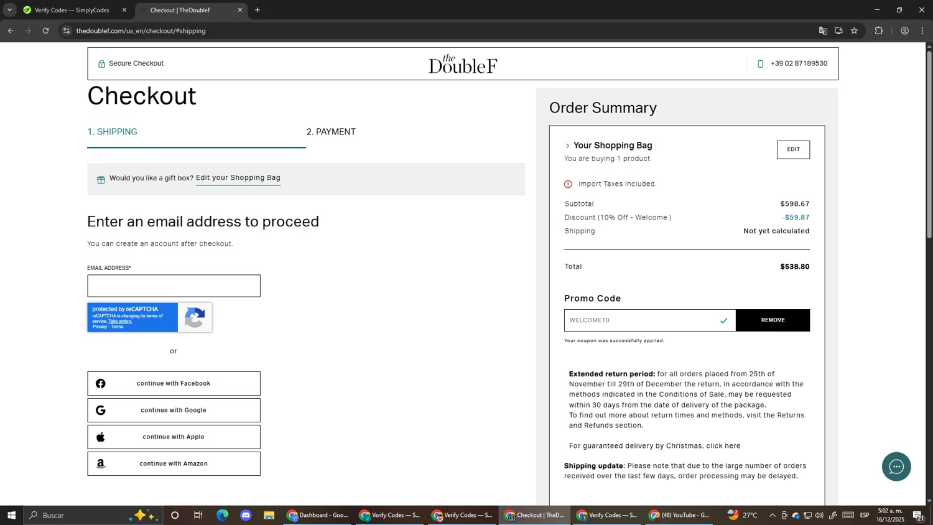Open the YouTube taskbar window
Screen dimensions: 933x525
679,515
